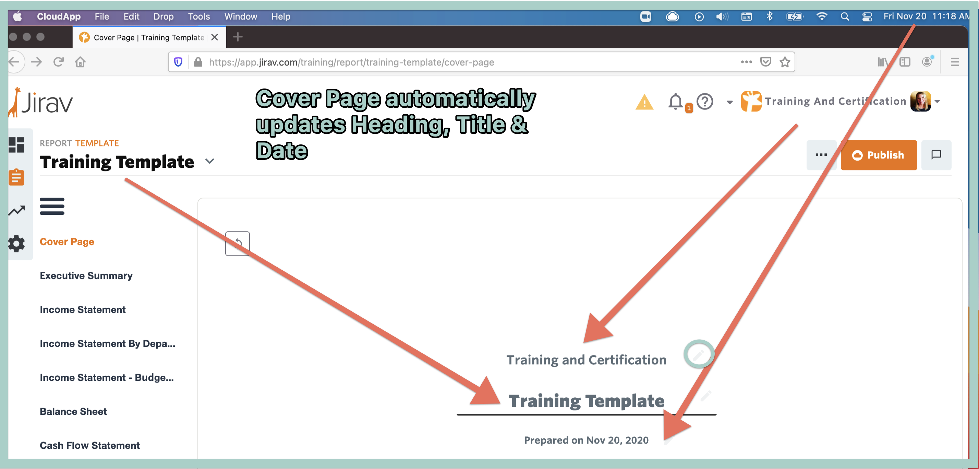This screenshot has height=469, width=979.
Task: Open the trend line analytics icon
Action: (16, 210)
